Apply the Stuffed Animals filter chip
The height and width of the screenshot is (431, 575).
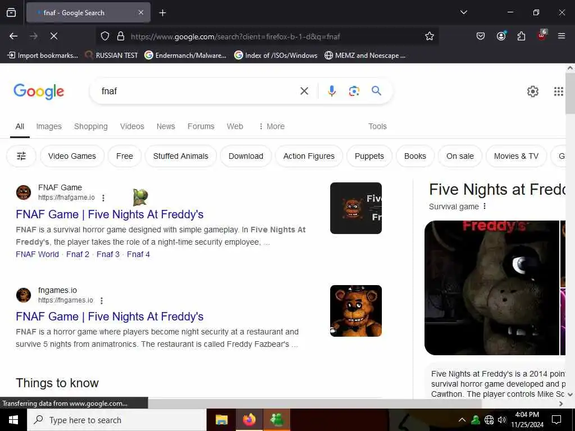click(181, 156)
